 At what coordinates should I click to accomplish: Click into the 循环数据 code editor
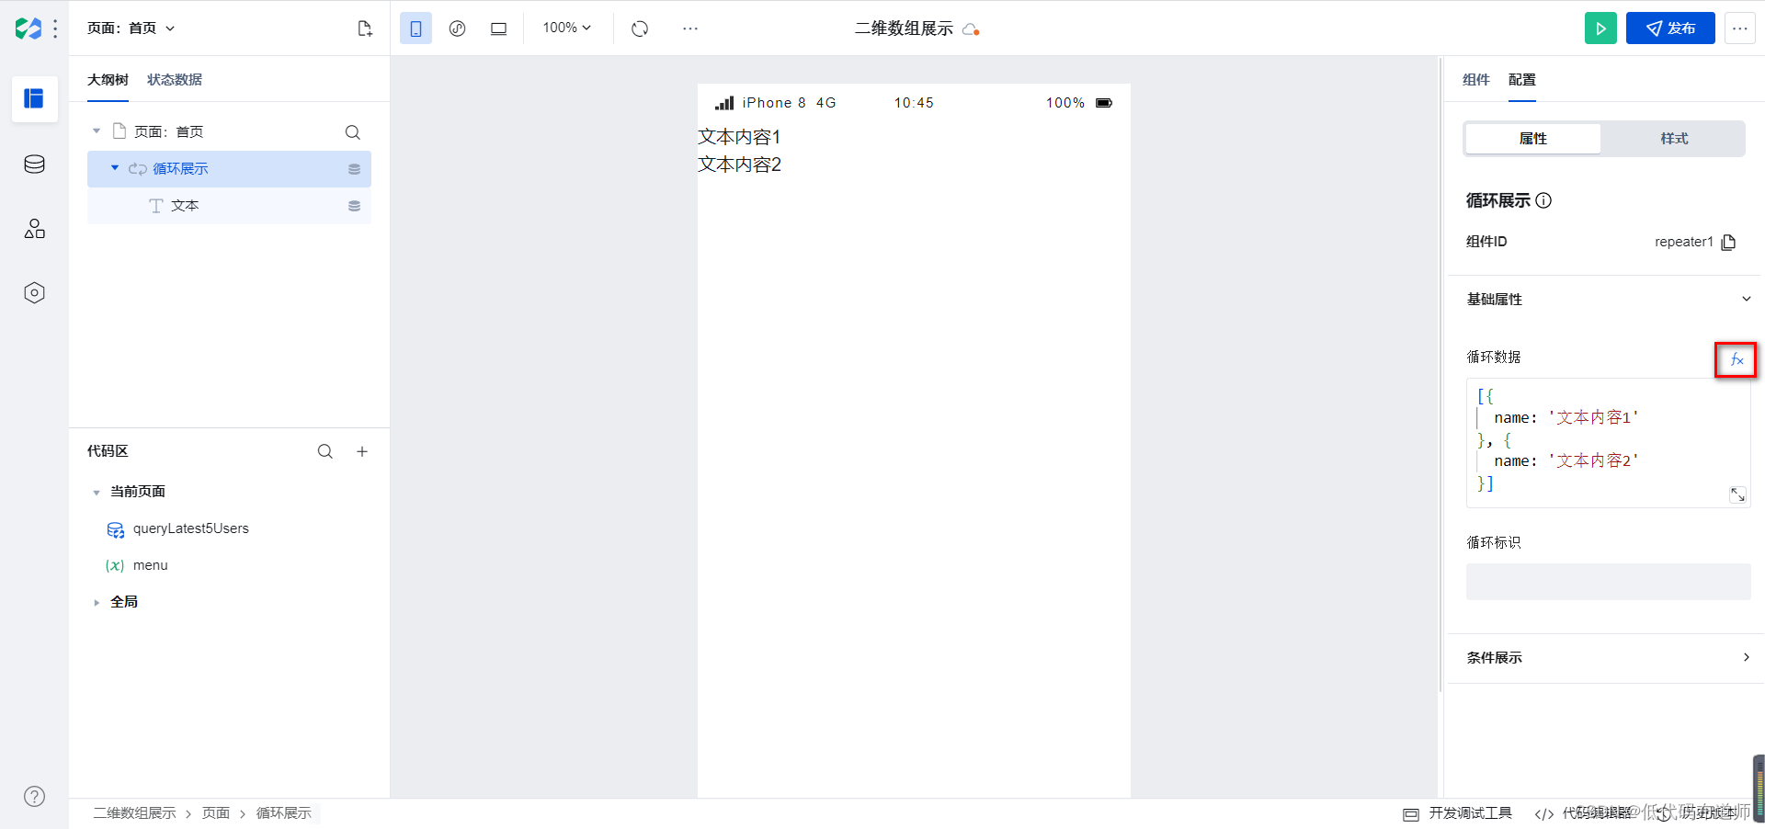[1608, 443]
